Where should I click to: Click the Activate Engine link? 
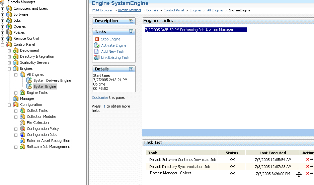tap(113, 45)
